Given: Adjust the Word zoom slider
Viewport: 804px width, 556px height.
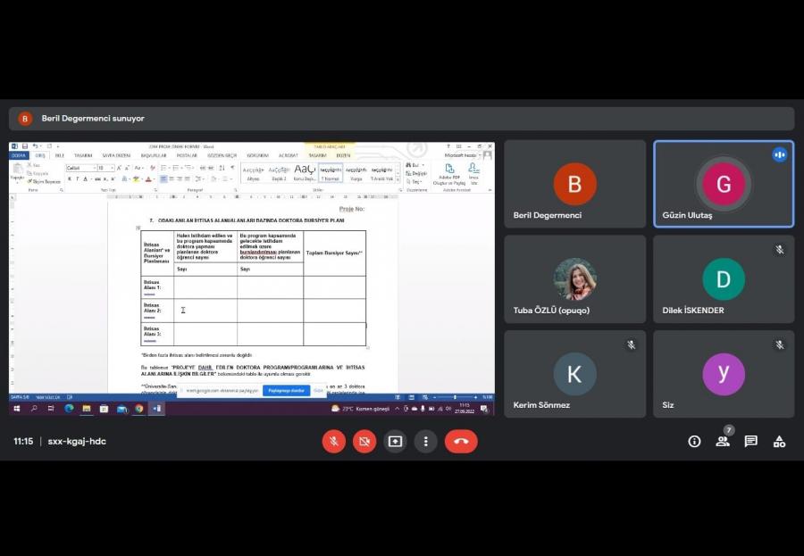Looking at the screenshot, I should [455, 397].
